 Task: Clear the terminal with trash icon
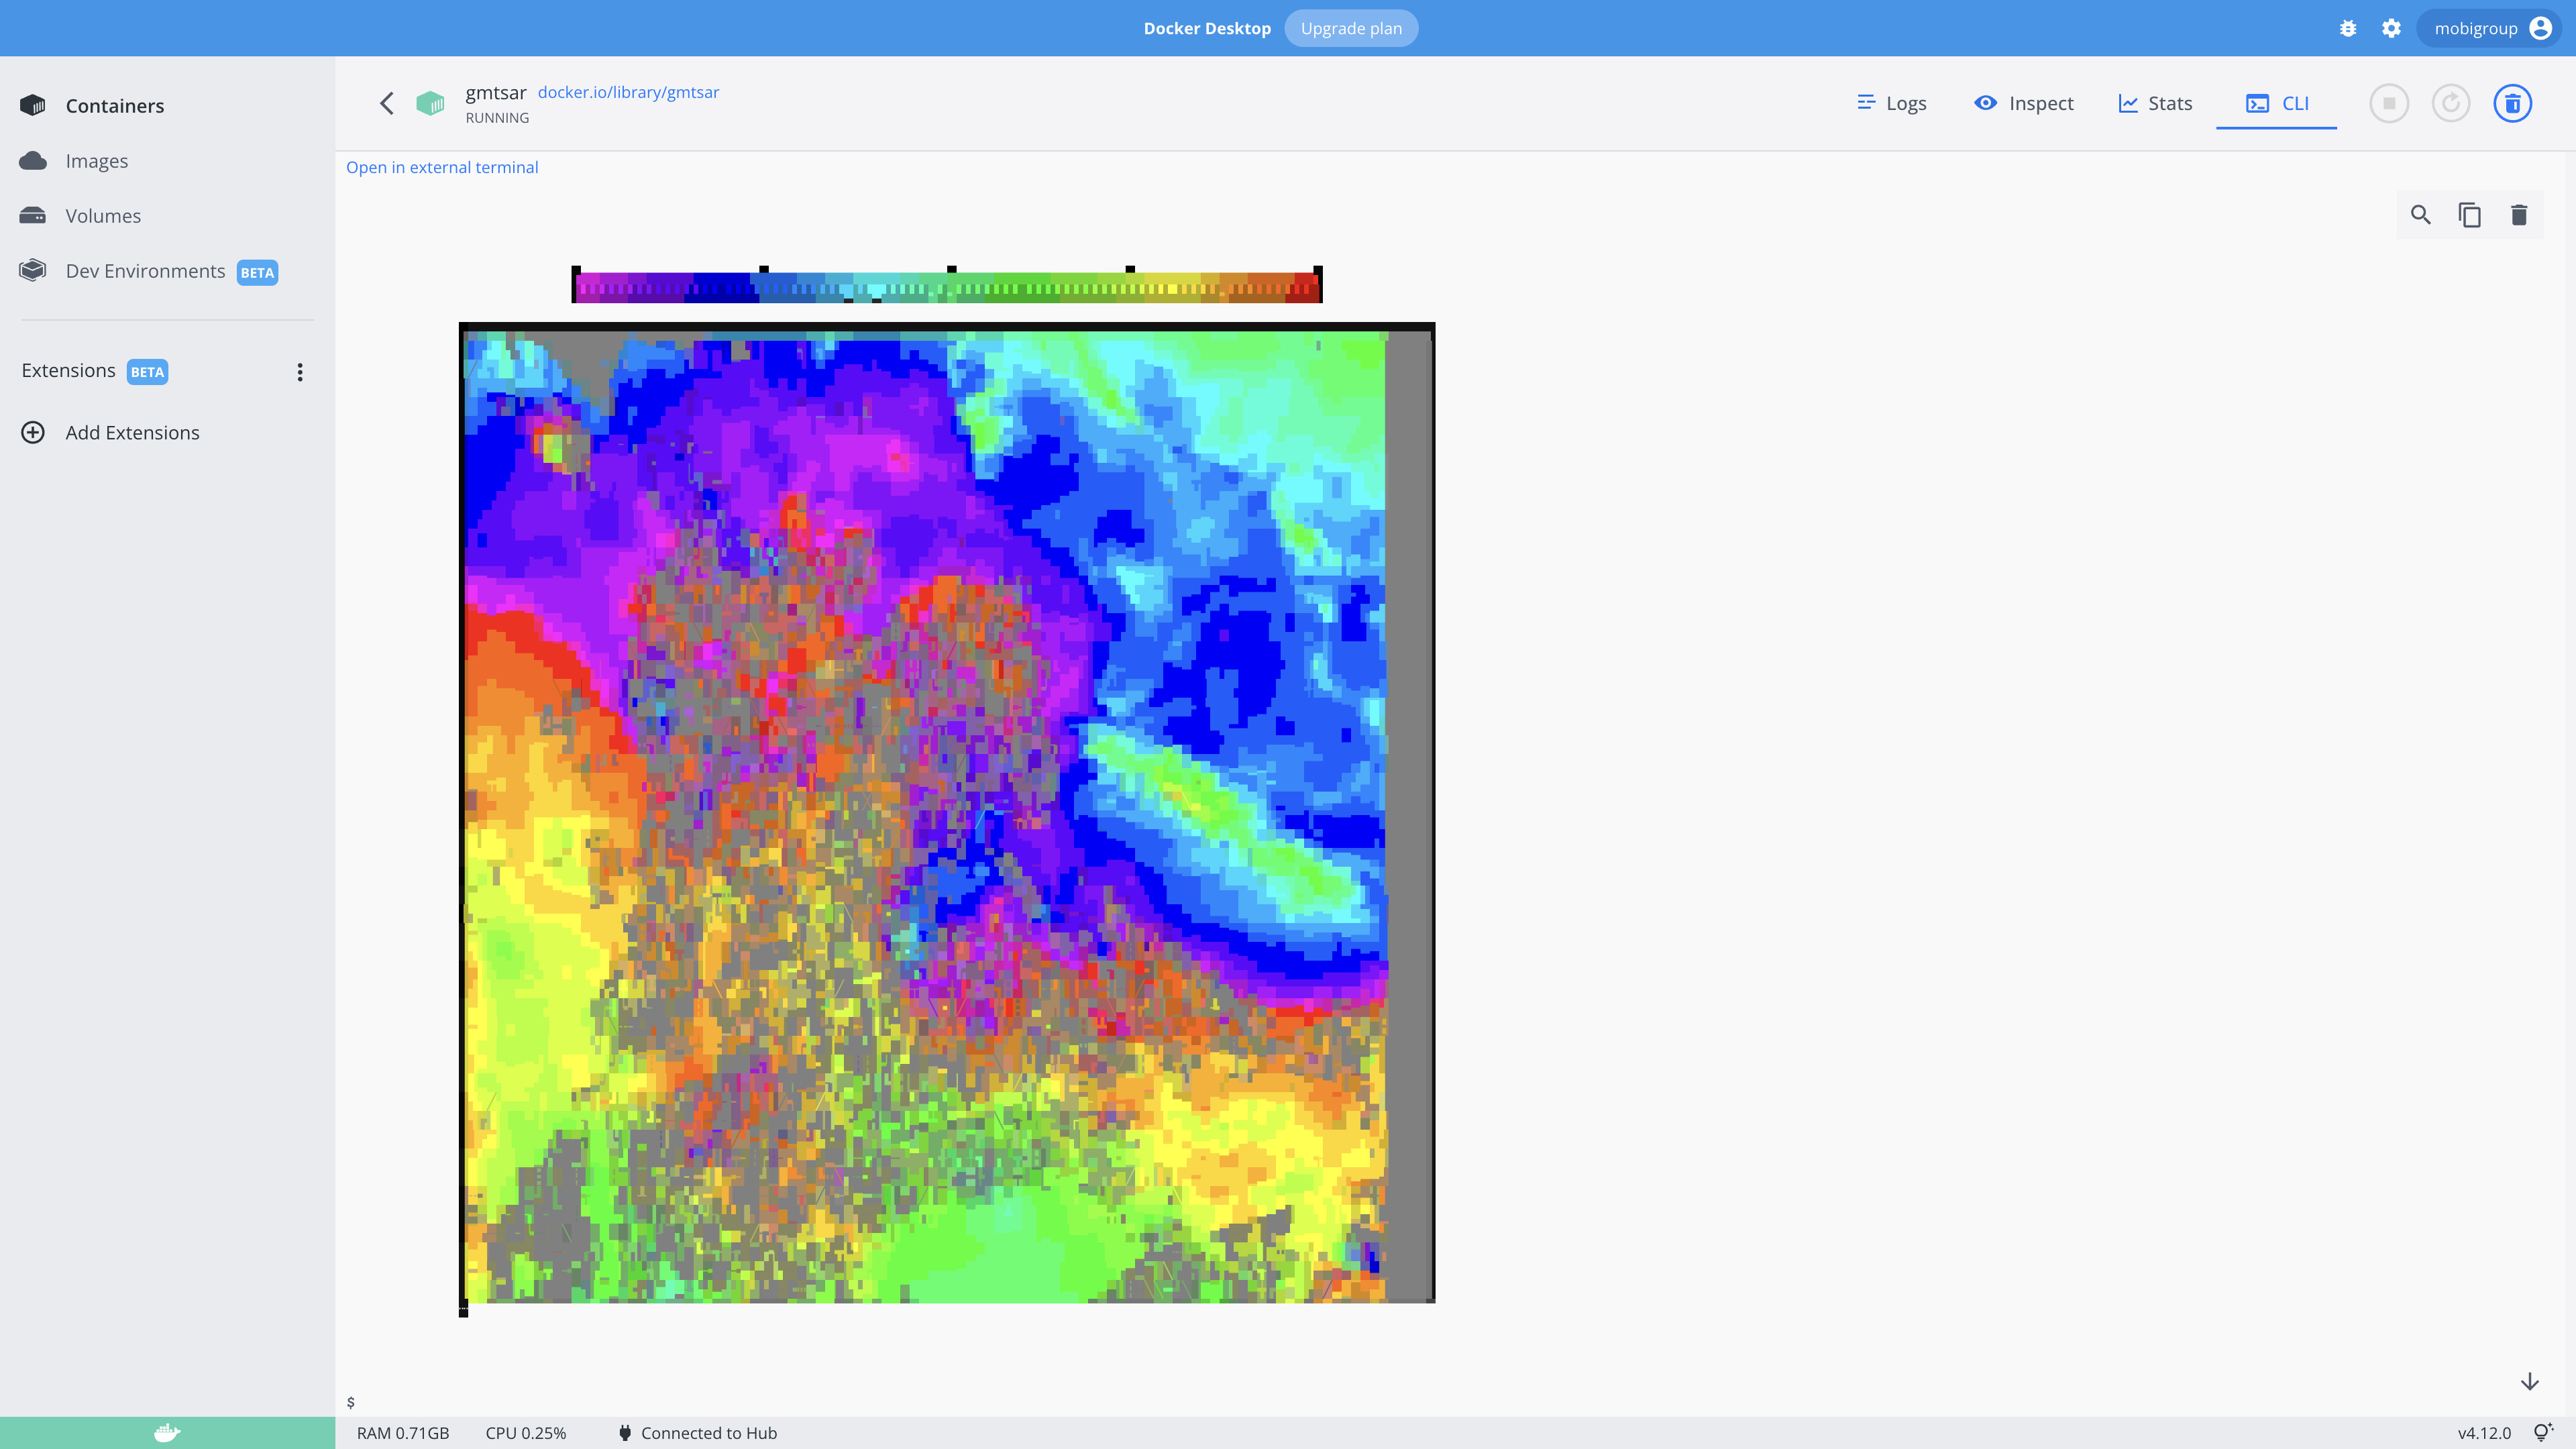coord(2519,215)
